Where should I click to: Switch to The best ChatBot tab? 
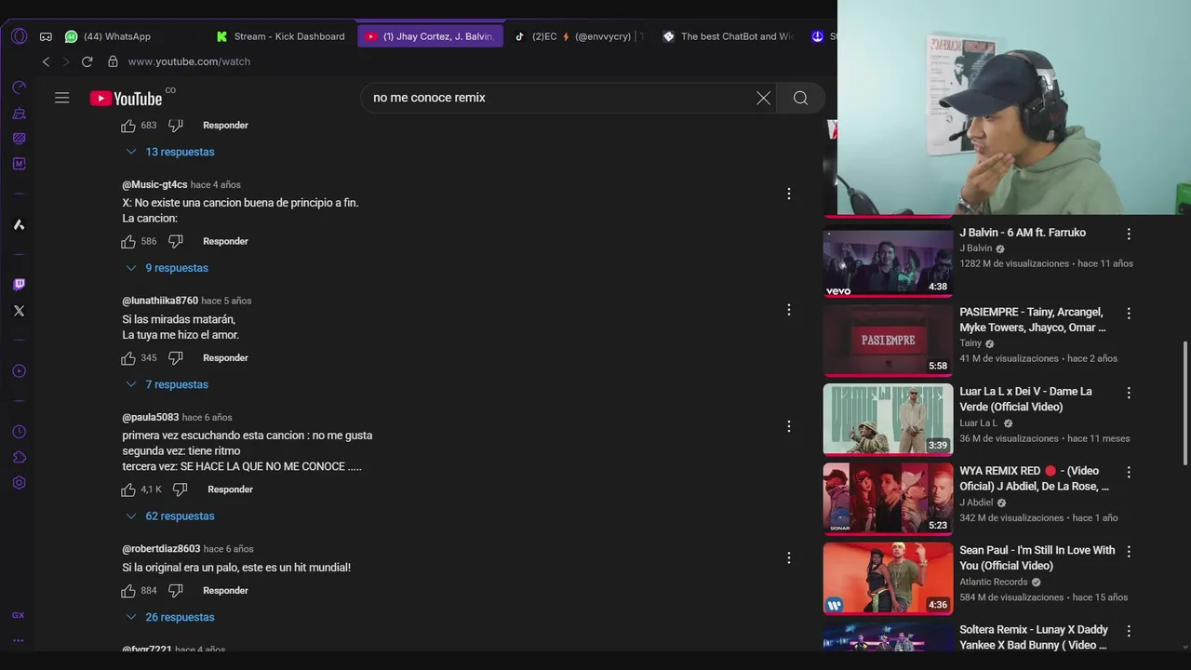pos(729,36)
